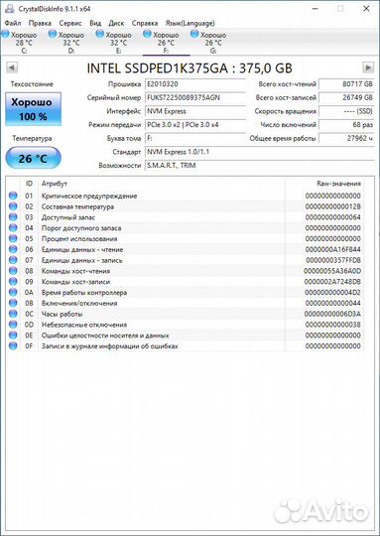Click the serial number field
Viewport: 380px width, 536px height.
click(x=195, y=97)
